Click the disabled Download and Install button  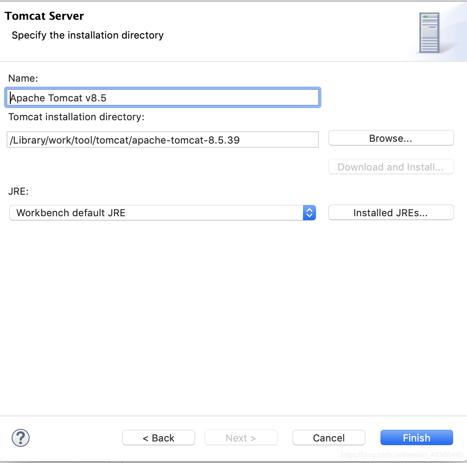coord(390,166)
